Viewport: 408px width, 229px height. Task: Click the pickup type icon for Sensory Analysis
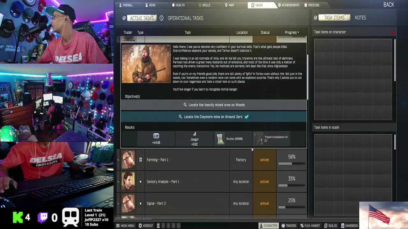coord(140,182)
